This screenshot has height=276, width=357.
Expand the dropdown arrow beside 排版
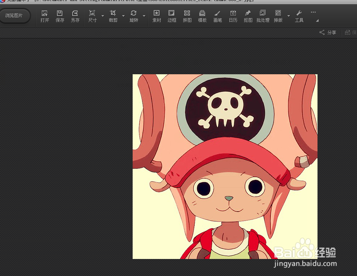pos(289,16)
